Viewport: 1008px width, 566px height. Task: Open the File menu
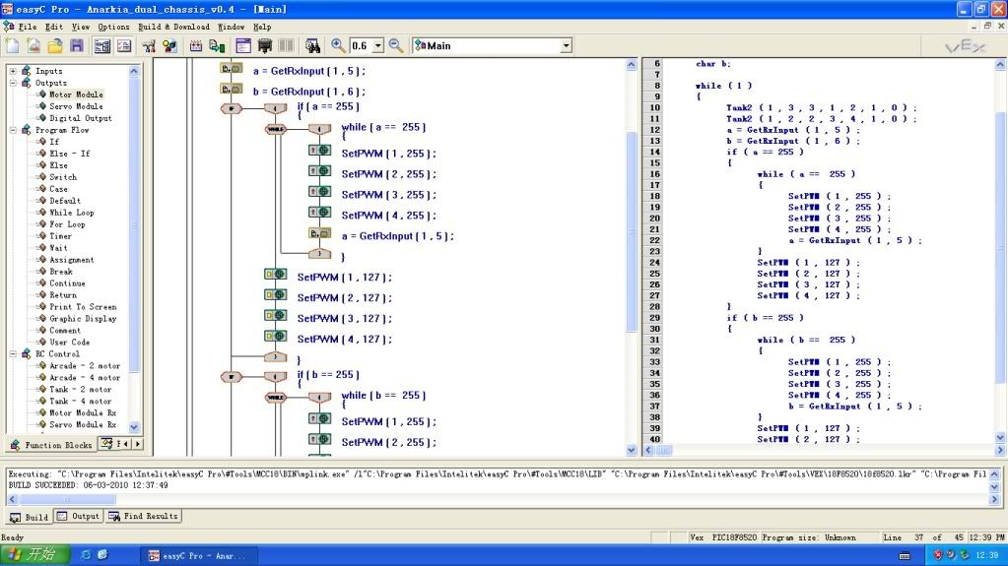(x=27, y=27)
